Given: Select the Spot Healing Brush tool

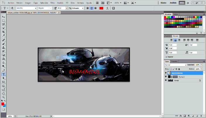Looking at the screenshot, I should tap(4, 40).
